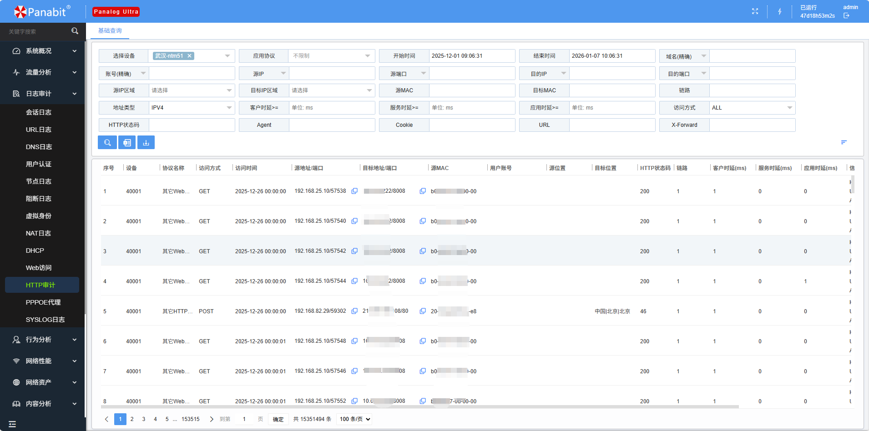Open the 100 条/页 page size selector
This screenshot has height=431, width=869.
(354, 419)
